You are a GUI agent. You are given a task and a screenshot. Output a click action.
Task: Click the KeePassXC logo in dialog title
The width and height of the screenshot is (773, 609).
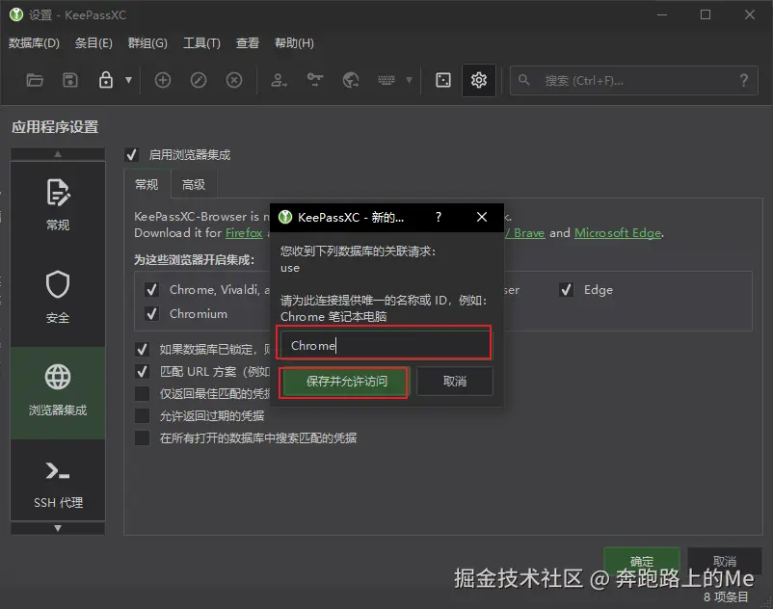tap(285, 217)
